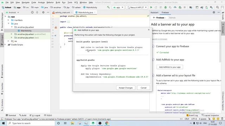
Task: Open Nexus 4 API 27 device dropdown
Action: pyautogui.click(x=137, y=7)
